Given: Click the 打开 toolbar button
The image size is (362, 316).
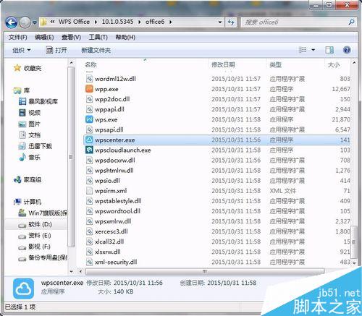Looking at the screenshot, I should pyautogui.click(x=56, y=50).
